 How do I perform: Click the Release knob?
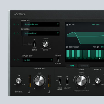[98, 81]
